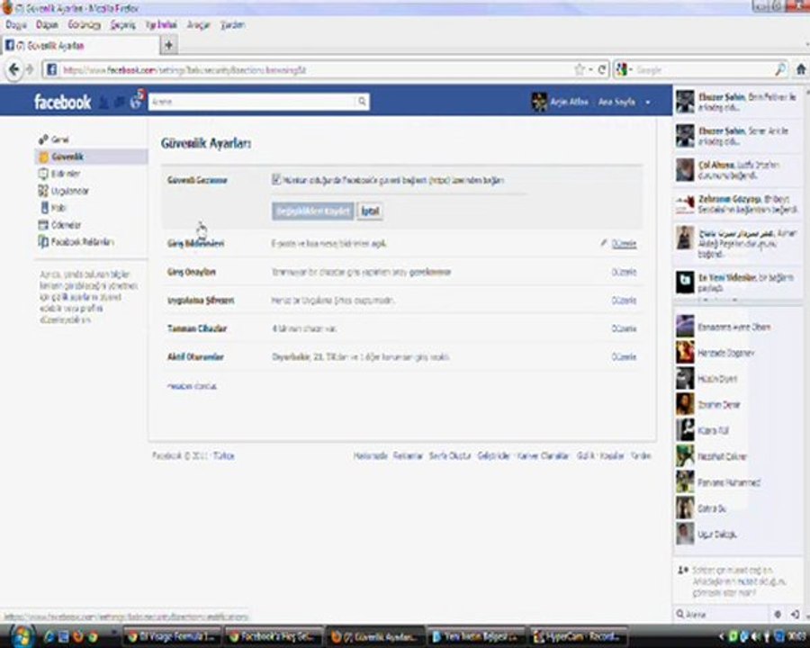Viewport: 810px width, 648px height.
Task: Click the HyperCam taskbar button
Action: tap(579, 636)
